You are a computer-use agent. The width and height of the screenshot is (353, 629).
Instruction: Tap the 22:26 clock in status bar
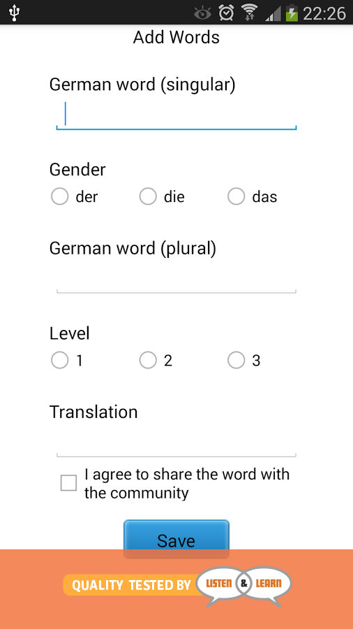tap(324, 14)
